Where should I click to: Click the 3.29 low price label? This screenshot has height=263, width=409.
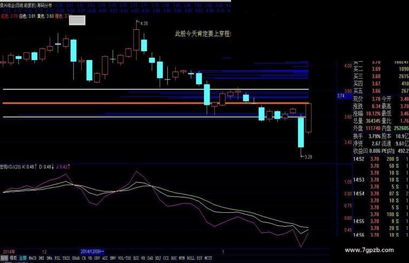[308, 157]
